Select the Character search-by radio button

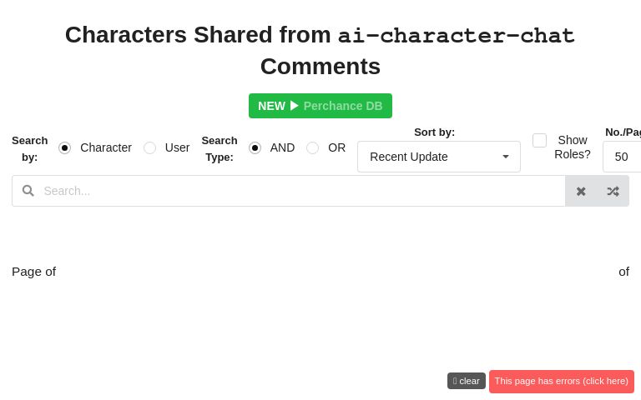pyautogui.click(x=64, y=147)
